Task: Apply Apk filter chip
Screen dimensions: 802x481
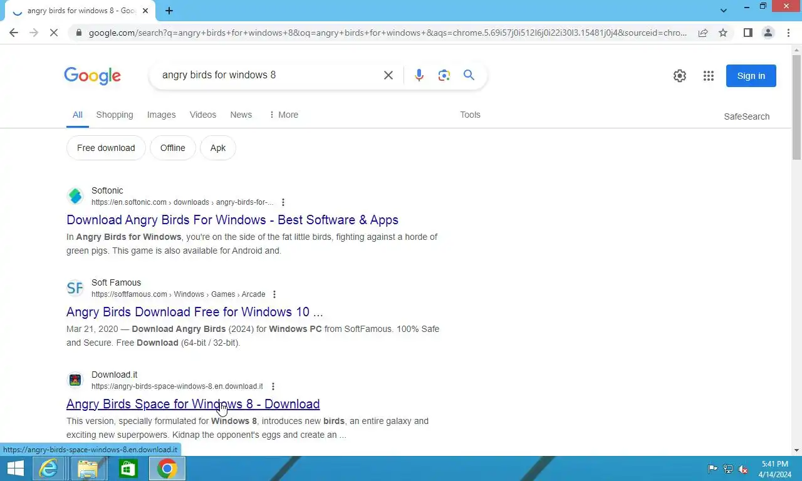Action: point(217,148)
